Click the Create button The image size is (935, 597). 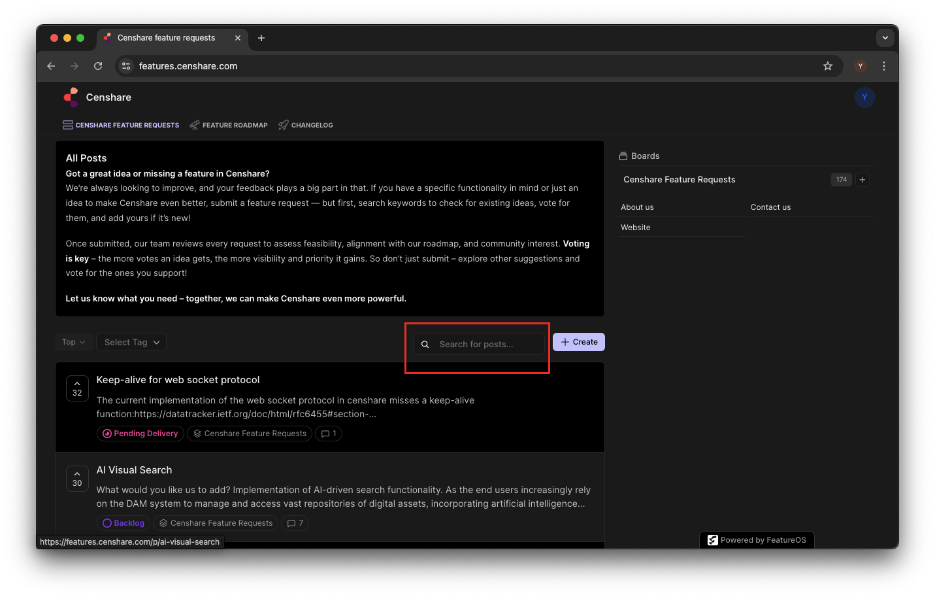(x=578, y=341)
